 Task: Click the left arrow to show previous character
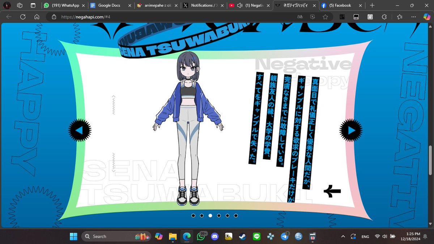pos(80,130)
